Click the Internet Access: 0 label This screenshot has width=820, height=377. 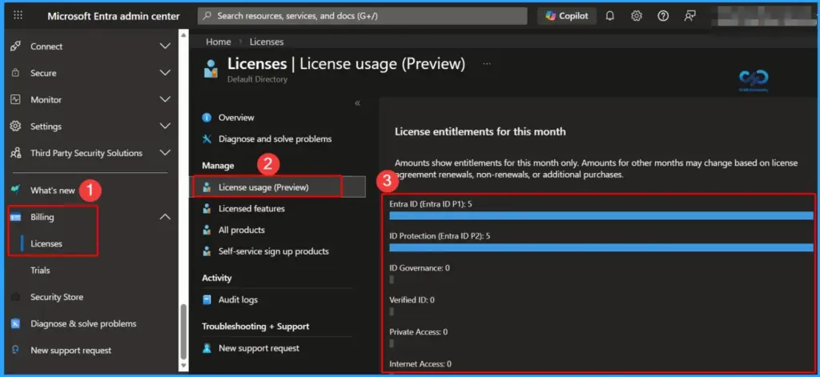pos(420,364)
